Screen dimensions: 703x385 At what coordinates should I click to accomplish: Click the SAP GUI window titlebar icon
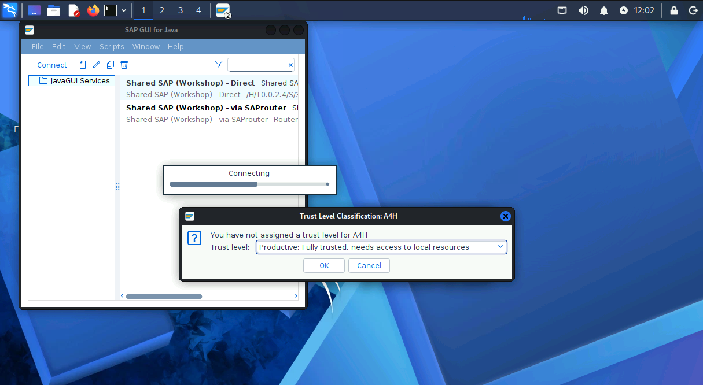tap(30, 30)
